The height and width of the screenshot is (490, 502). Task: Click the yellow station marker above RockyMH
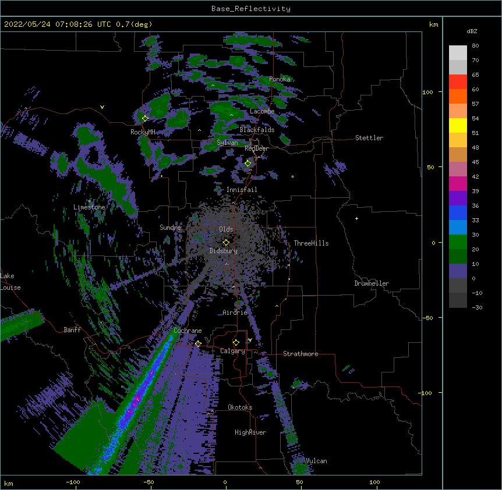click(x=145, y=118)
